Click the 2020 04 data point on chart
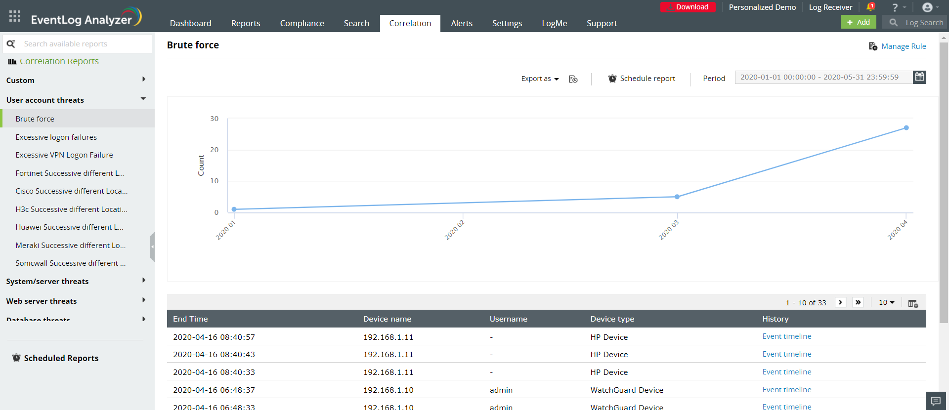 (x=906, y=128)
